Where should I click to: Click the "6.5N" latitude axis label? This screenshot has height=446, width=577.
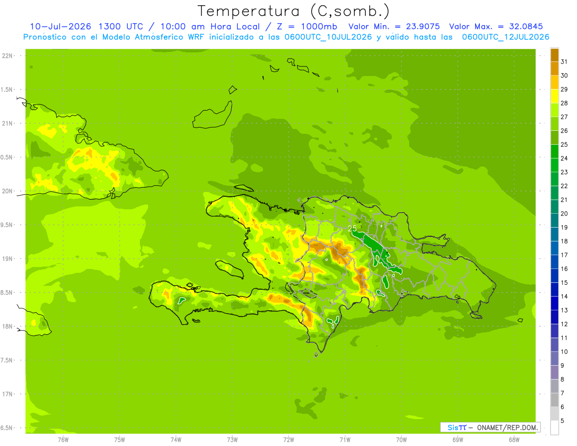[x=7, y=428]
